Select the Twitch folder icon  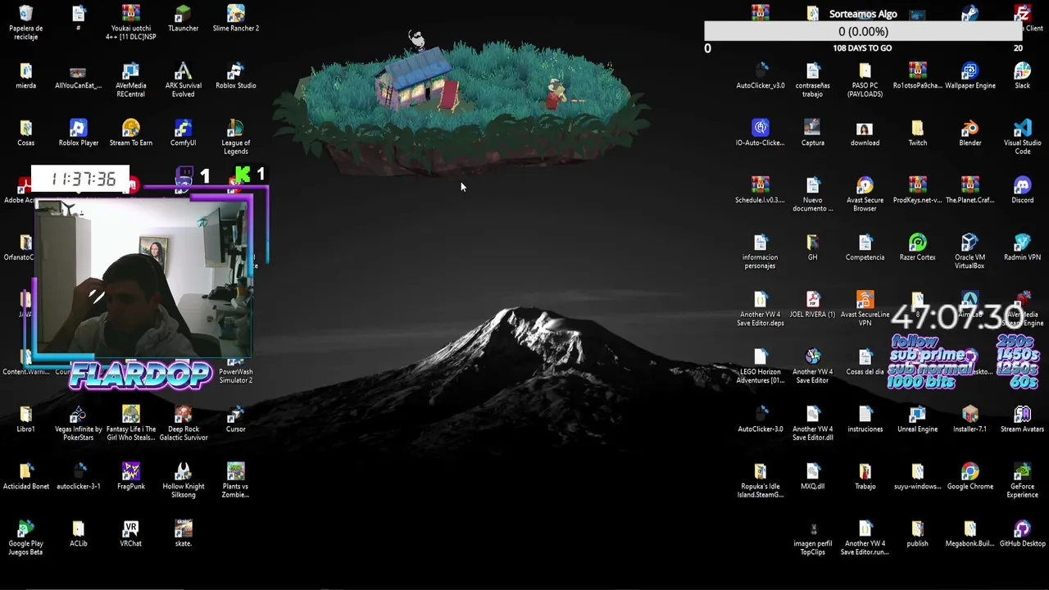tap(917, 129)
